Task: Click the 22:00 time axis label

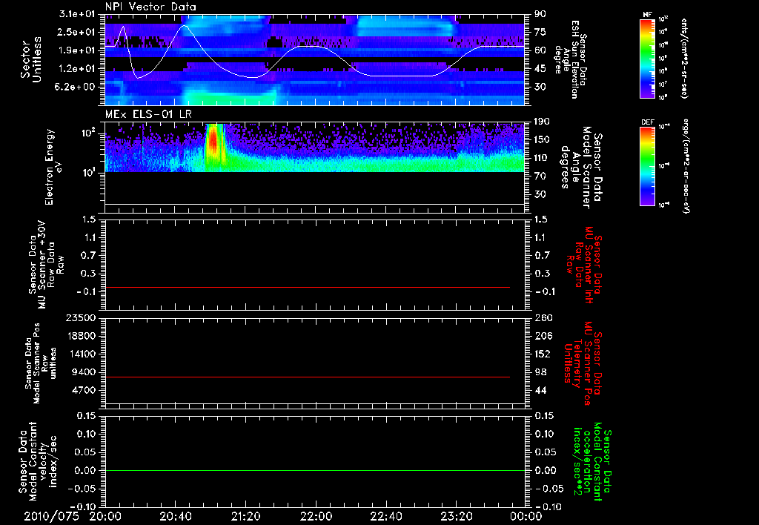Action: pyautogui.click(x=316, y=516)
